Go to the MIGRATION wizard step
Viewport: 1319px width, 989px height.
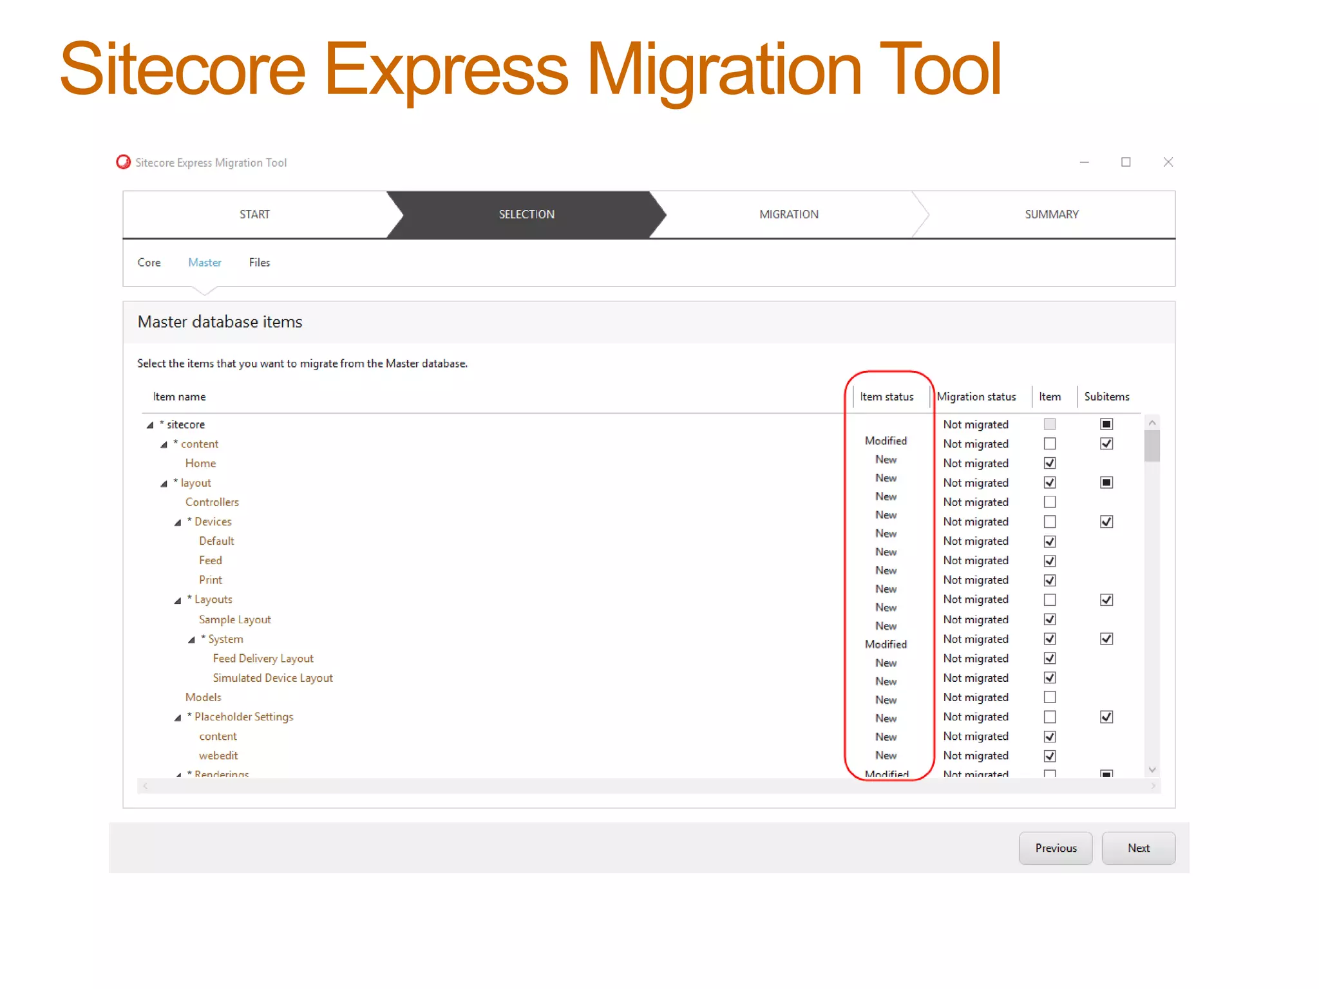click(789, 214)
